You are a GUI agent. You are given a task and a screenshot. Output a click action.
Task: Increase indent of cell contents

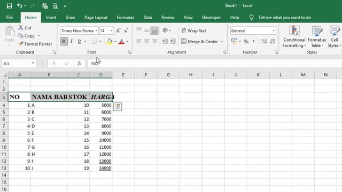[x=173, y=41]
